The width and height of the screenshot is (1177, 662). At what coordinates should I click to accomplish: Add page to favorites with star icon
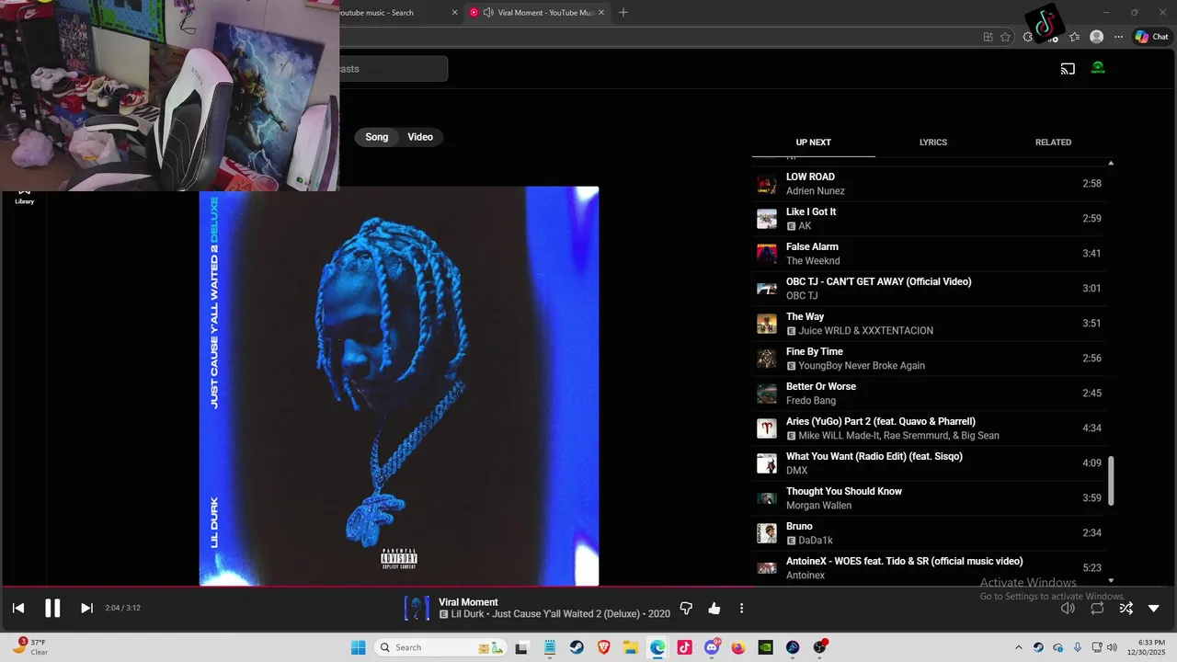point(1005,37)
